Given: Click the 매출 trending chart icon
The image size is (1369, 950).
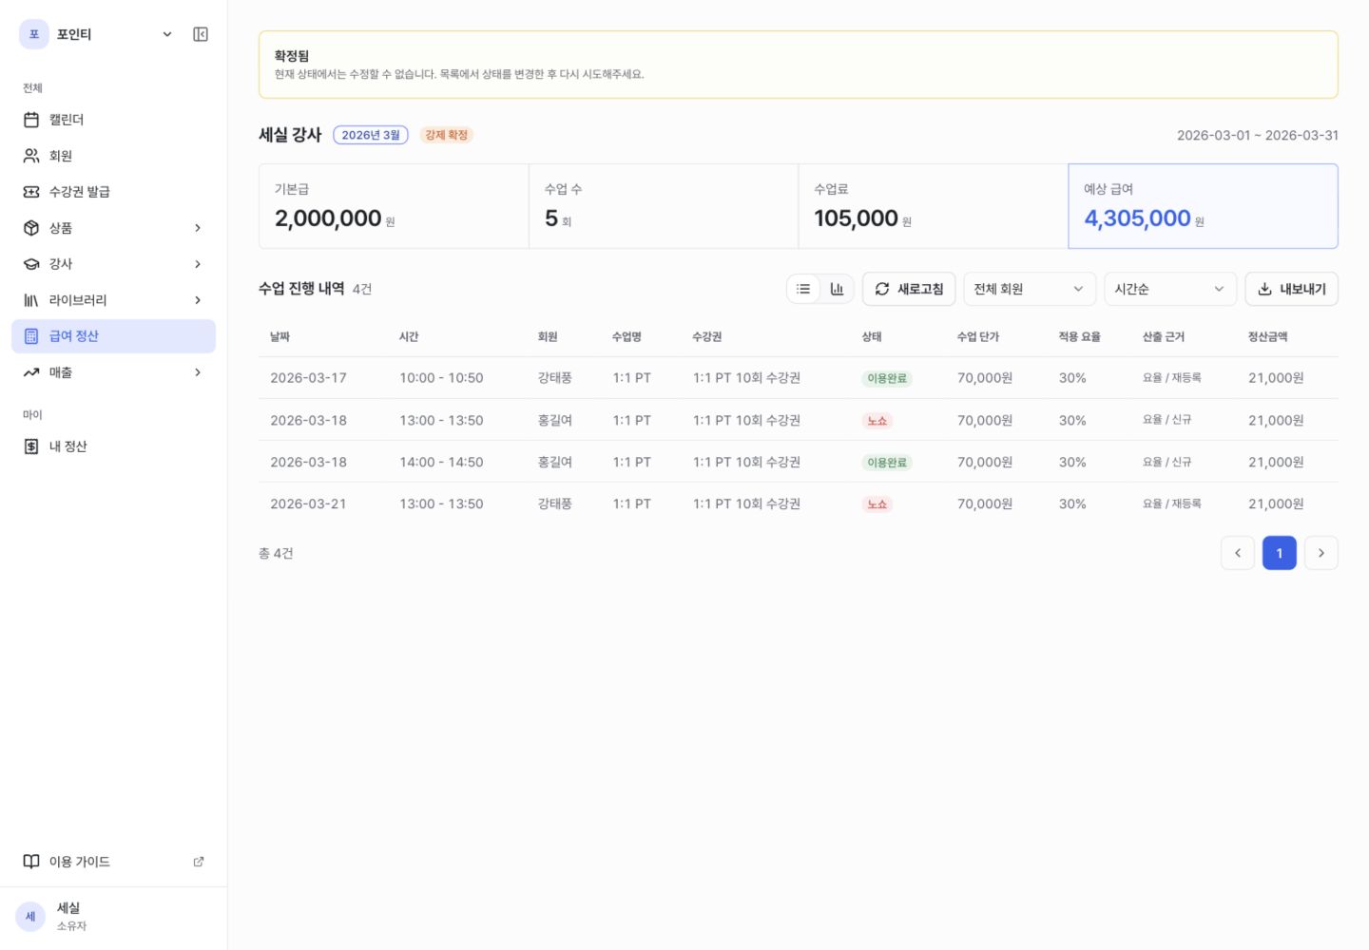Looking at the screenshot, I should [x=31, y=372].
